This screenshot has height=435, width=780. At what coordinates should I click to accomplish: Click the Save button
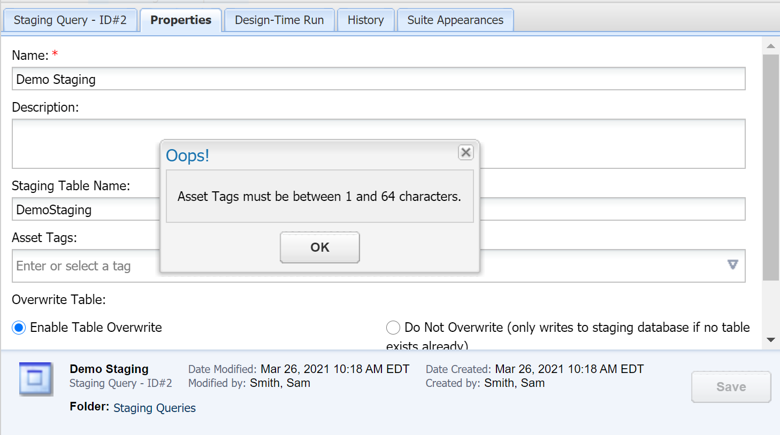[x=731, y=387]
